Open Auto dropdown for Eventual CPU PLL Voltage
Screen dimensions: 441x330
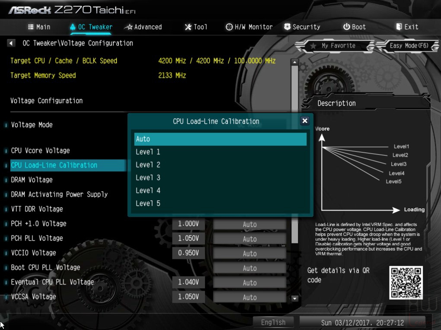click(x=249, y=283)
